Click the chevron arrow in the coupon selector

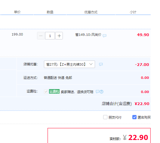pyautogui.click(x=91, y=64)
